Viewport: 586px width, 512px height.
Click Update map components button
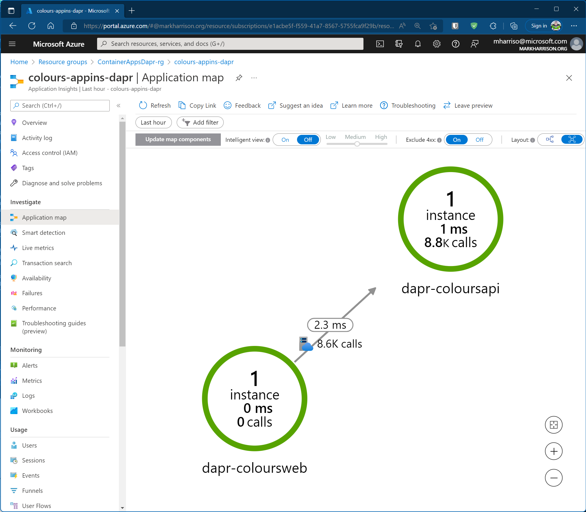[178, 139]
